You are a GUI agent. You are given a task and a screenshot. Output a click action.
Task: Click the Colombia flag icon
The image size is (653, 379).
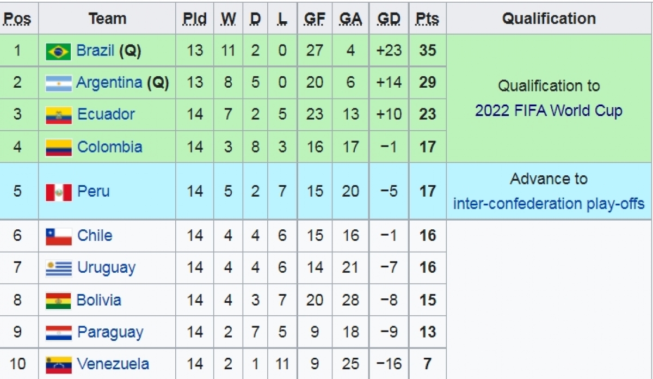pyautogui.click(x=58, y=147)
